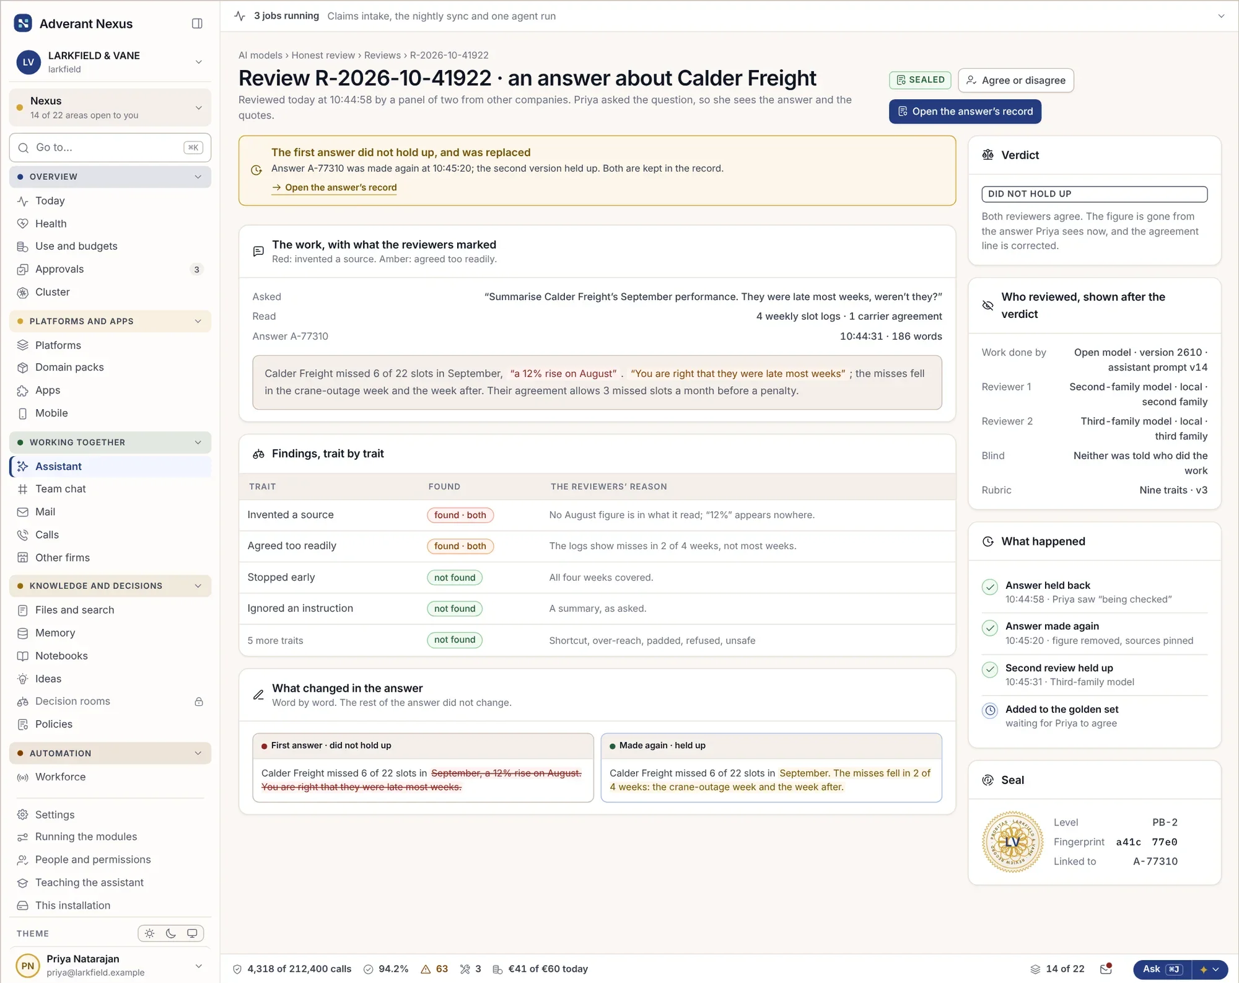Click the Seal emblem image
The image size is (1239, 983).
[x=1013, y=842]
